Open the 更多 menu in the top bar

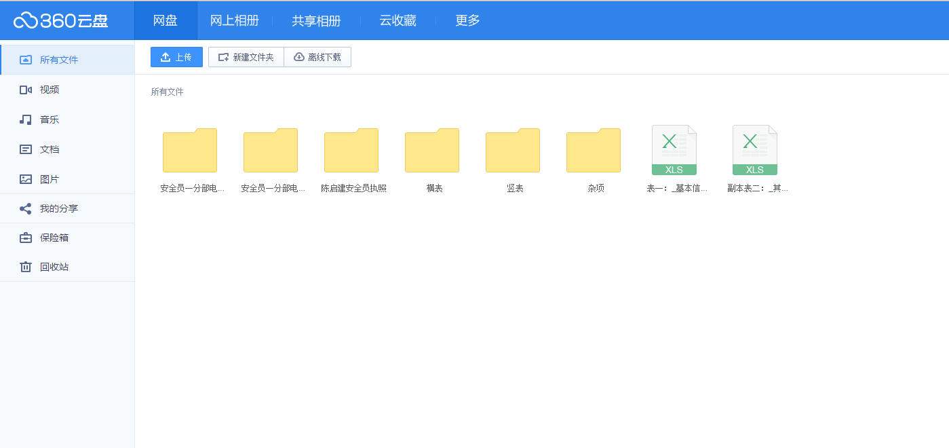point(467,20)
